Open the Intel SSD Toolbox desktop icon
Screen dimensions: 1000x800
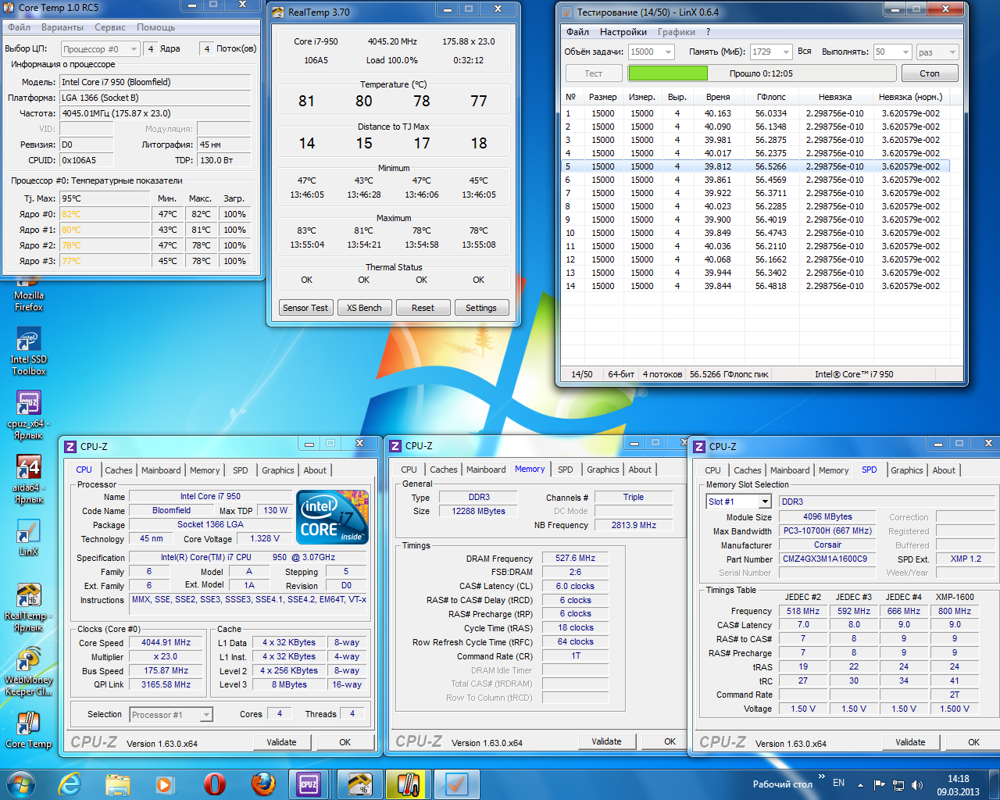coord(29,350)
